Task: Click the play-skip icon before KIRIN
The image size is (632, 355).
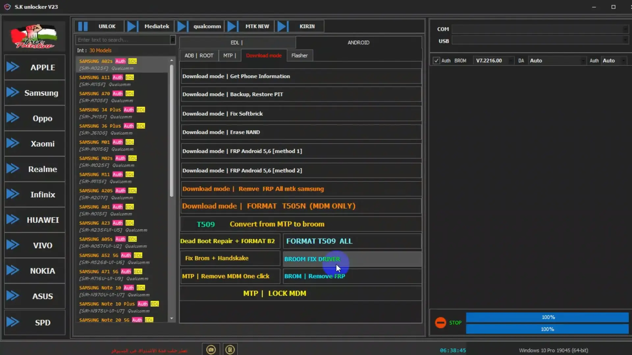Action: tap(283, 26)
